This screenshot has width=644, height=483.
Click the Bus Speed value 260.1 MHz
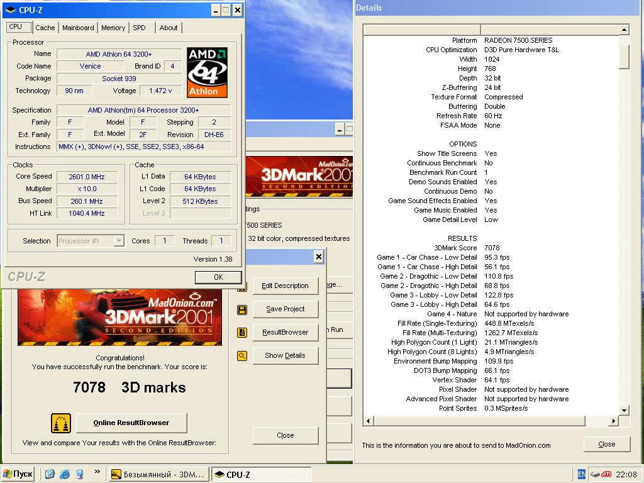pos(87,201)
